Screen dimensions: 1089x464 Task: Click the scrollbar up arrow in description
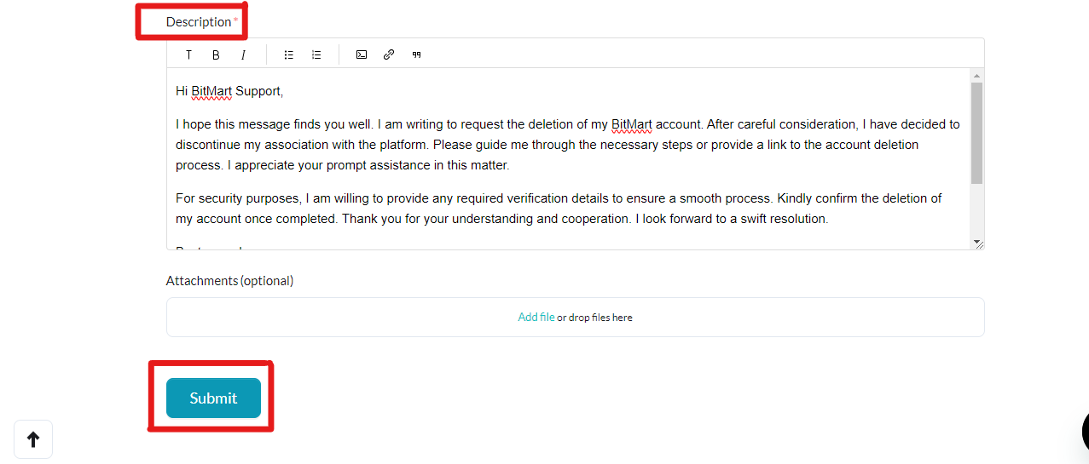(x=976, y=75)
